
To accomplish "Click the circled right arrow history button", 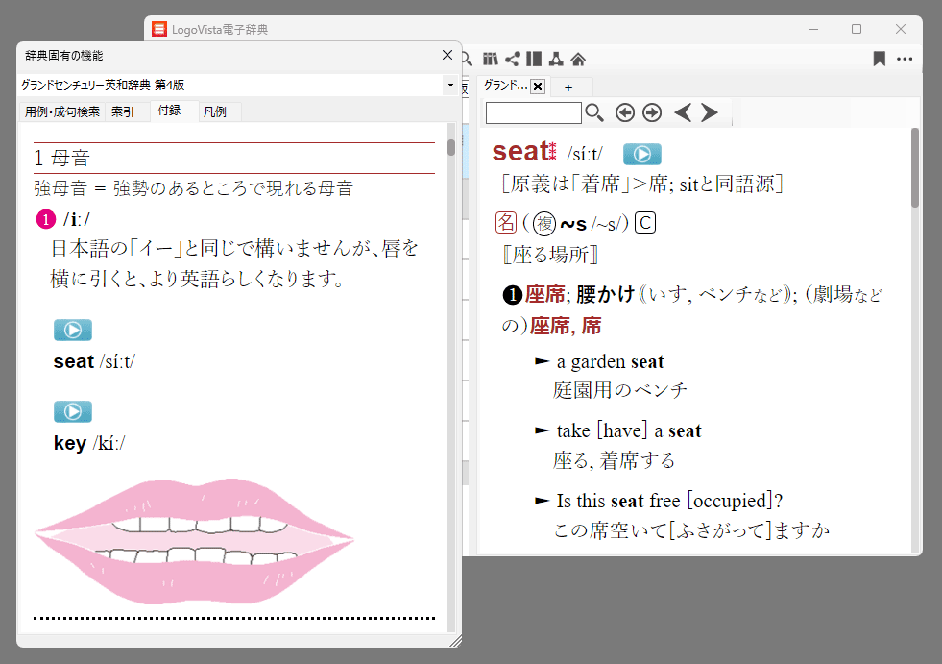I will pos(652,113).
